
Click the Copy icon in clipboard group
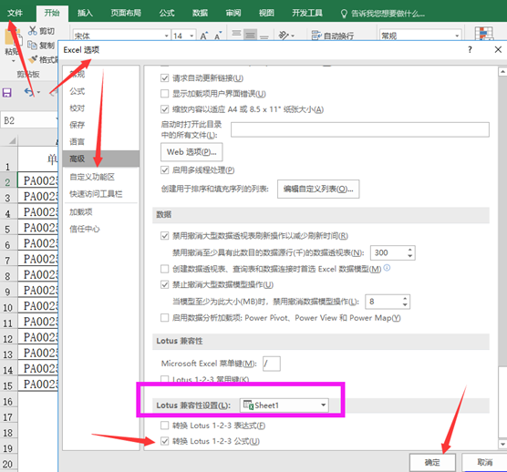[32, 46]
